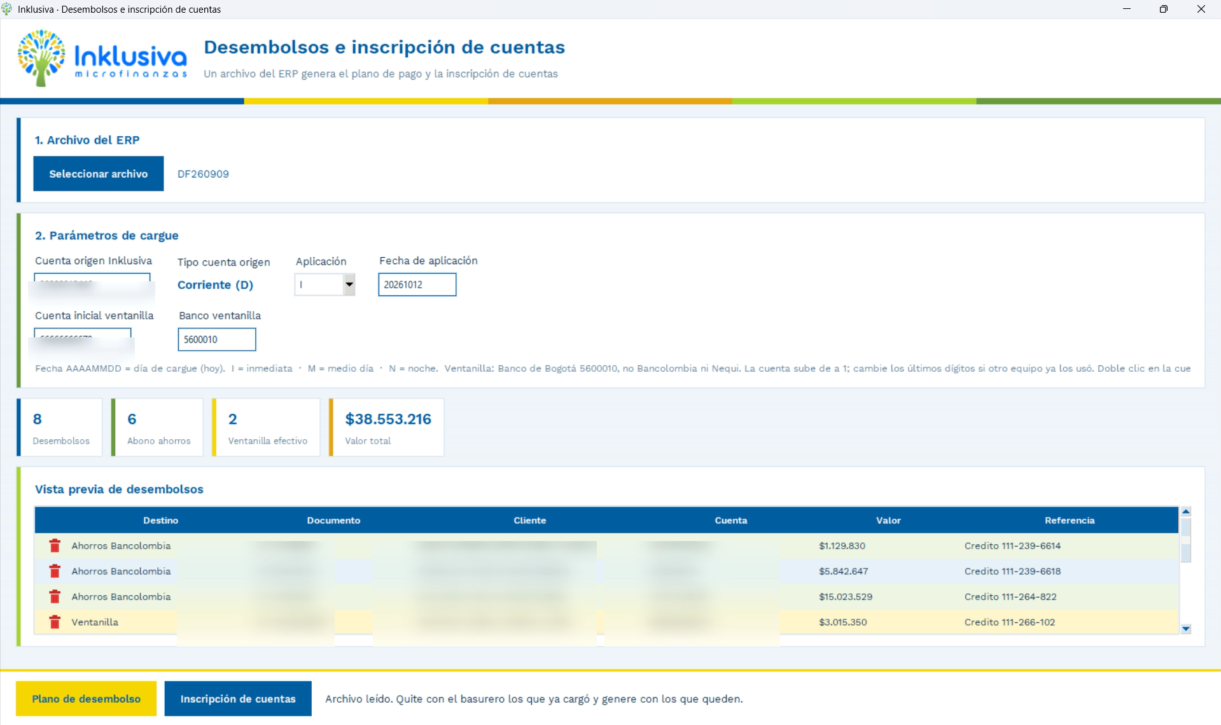Delete the Credito 111-239-6614 row with trash icon
Screen dimensions: 1221x725
(55, 546)
